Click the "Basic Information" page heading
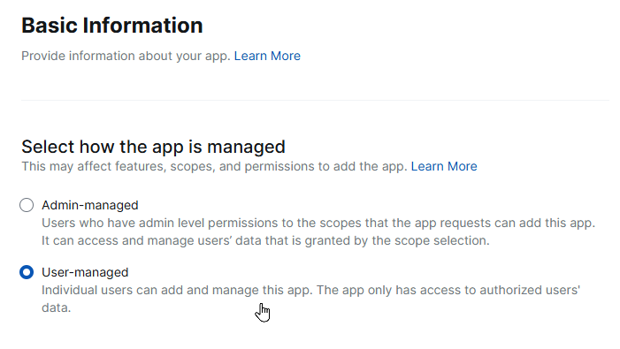Viewport: 620px width, 349px height. tap(112, 26)
